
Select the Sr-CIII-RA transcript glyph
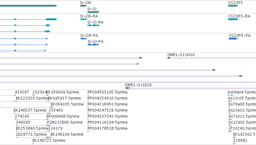pyautogui.click(x=84, y=19)
